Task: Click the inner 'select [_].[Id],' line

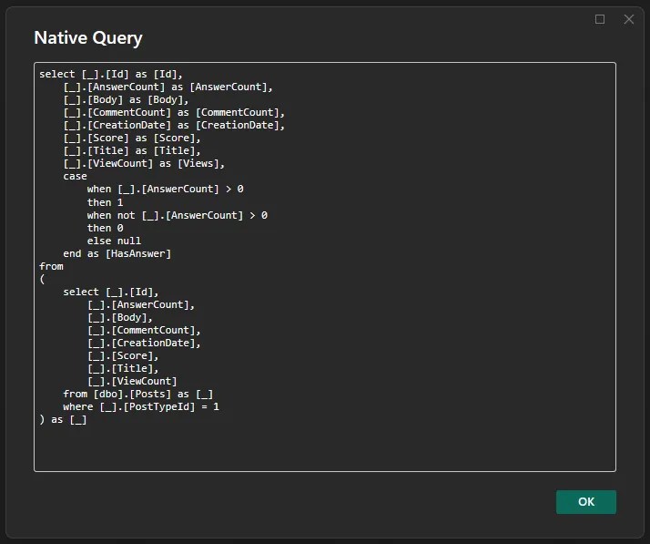Action: [111, 293]
